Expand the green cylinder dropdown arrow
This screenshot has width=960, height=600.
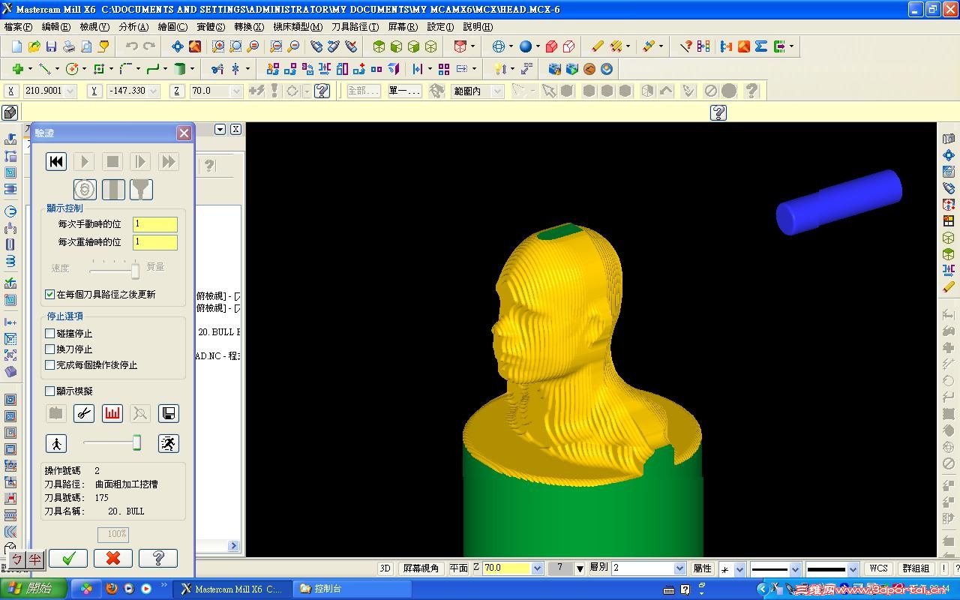click(192, 69)
